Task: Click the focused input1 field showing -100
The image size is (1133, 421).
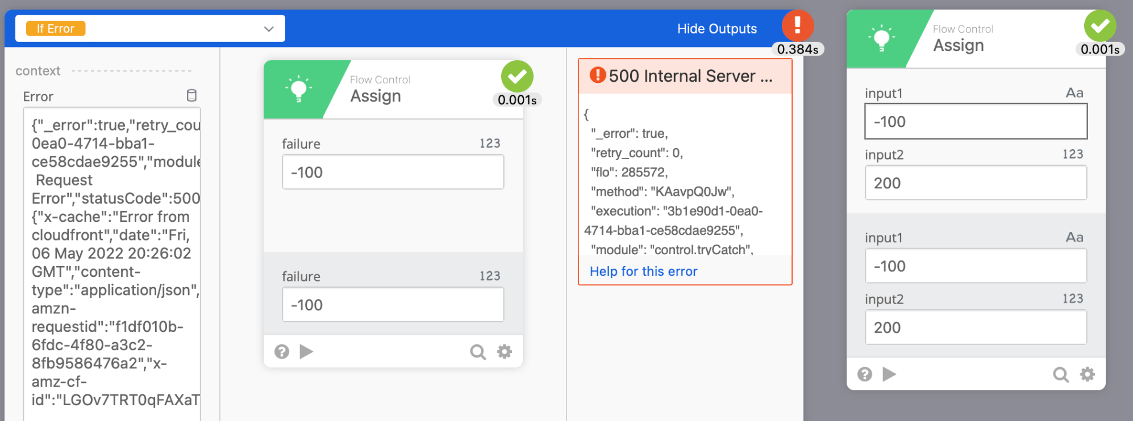Action: coord(976,121)
